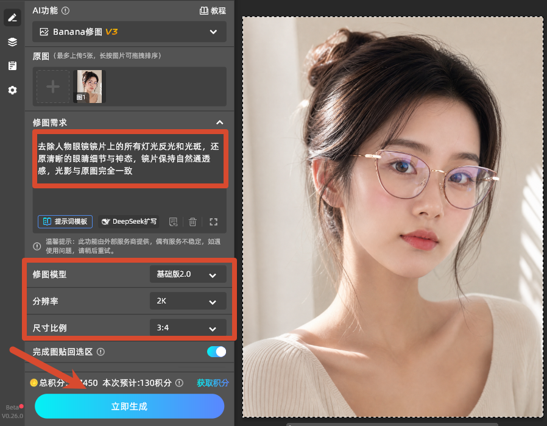Open the 教程 tutorial link

click(213, 11)
